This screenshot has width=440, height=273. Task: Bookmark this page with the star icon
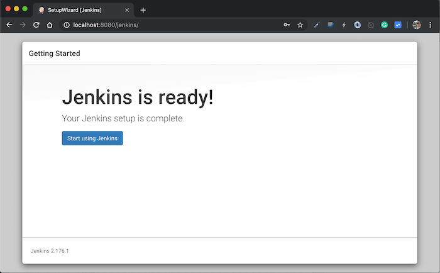point(300,25)
